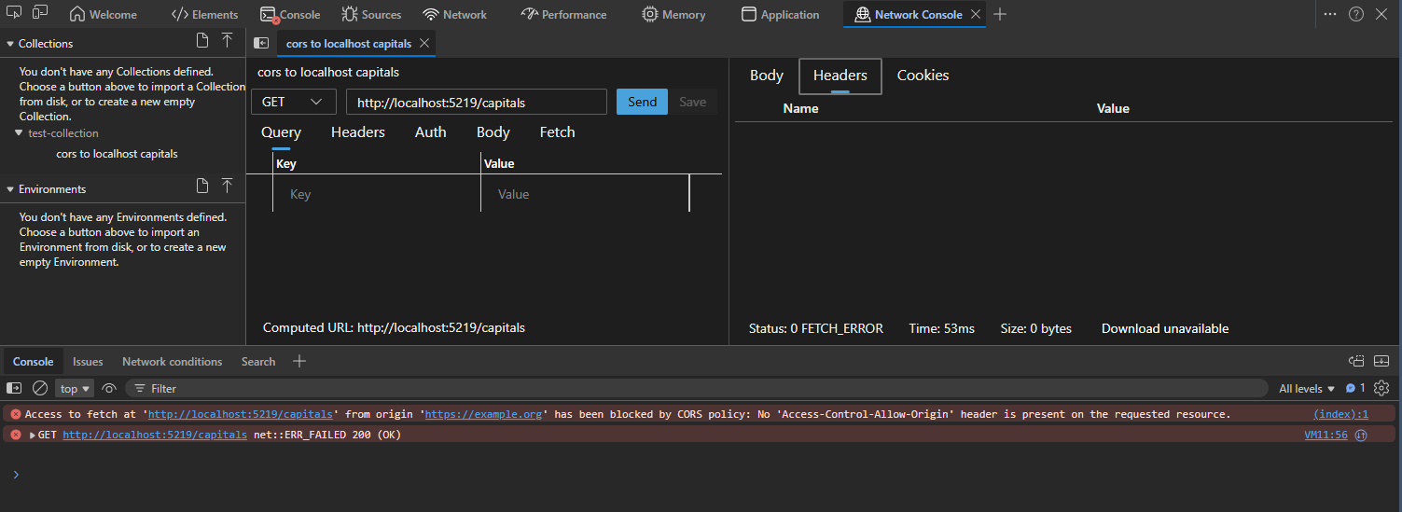Open the Fetch tab
This screenshot has height=512, width=1402.
click(x=557, y=132)
